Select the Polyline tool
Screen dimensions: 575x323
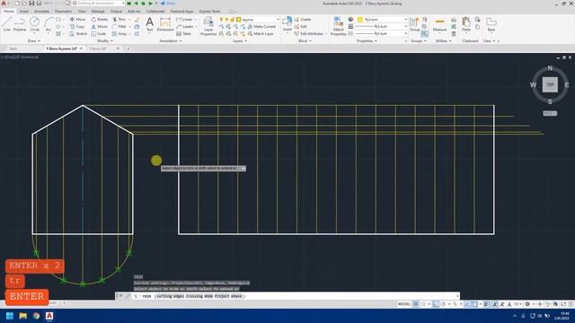[20, 24]
